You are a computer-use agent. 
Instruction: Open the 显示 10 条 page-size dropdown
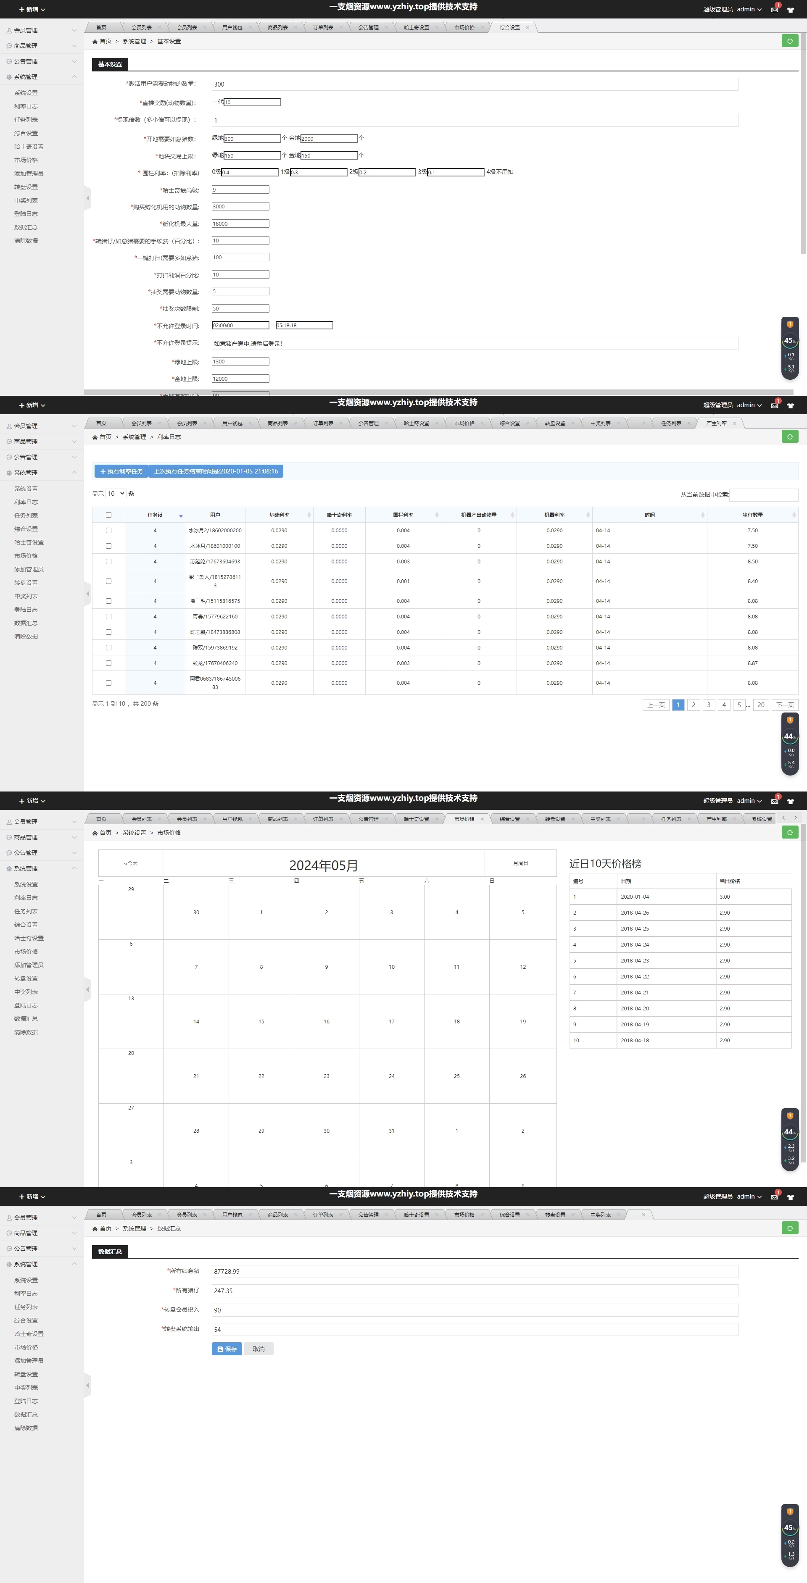click(x=116, y=494)
